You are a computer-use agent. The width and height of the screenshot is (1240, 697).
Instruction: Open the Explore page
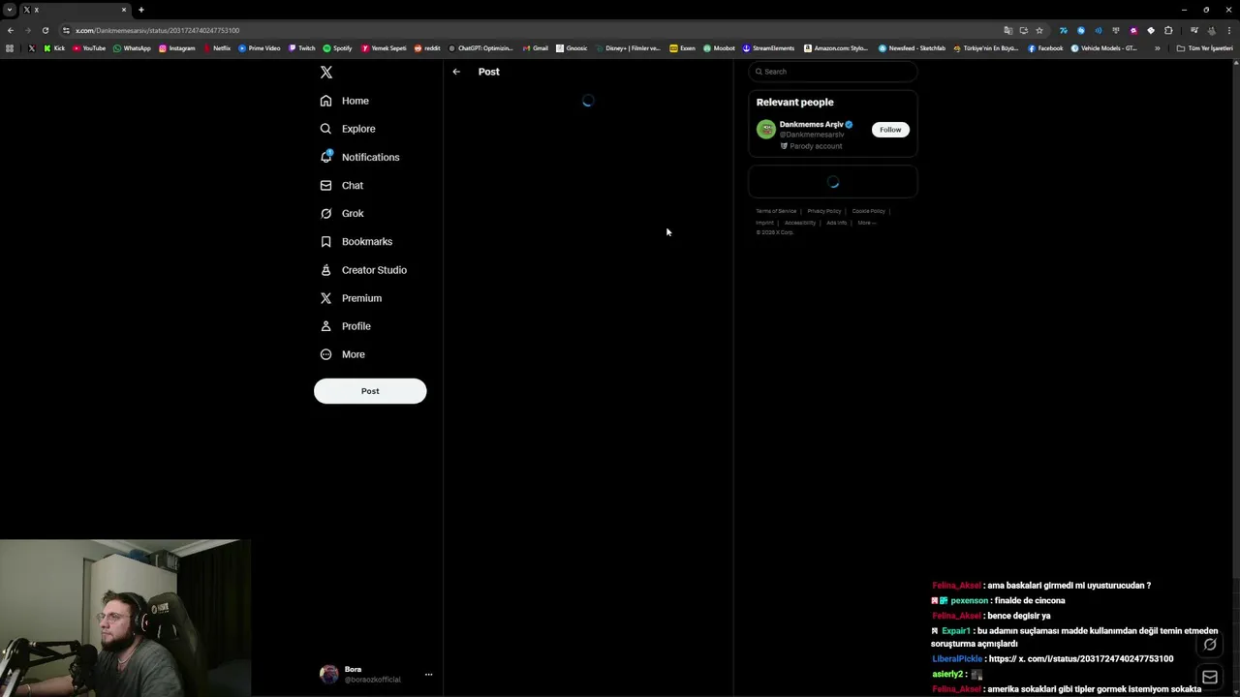pos(348,129)
